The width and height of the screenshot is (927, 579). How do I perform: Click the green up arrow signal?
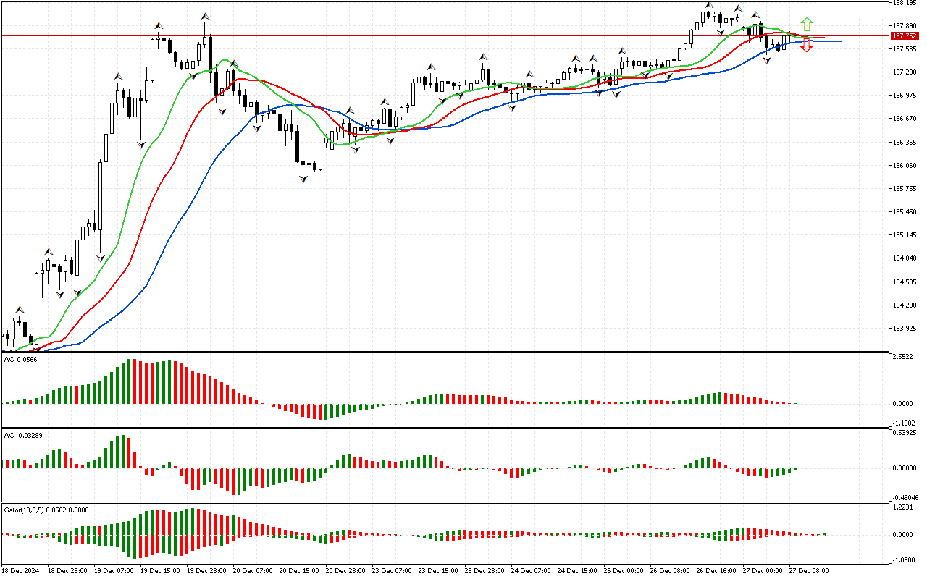[x=807, y=24]
